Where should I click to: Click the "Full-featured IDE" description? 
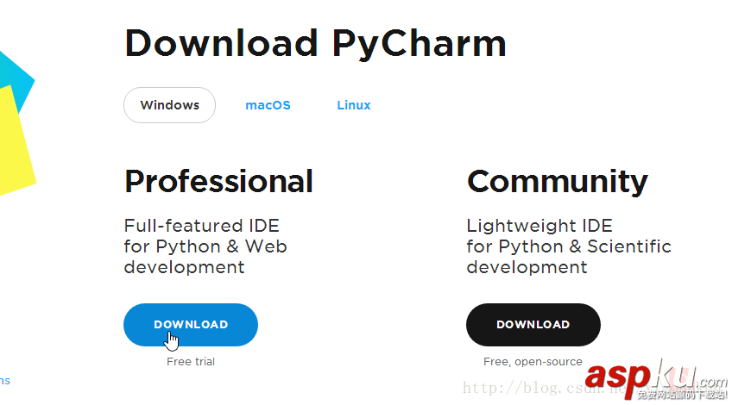pos(205,246)
